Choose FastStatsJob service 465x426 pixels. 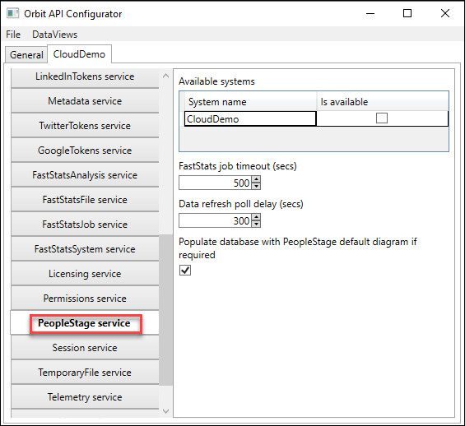(x=85, y=224)
